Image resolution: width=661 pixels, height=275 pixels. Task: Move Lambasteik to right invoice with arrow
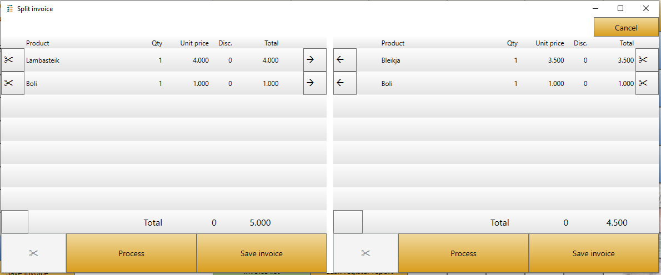click(x=314, y=60)
